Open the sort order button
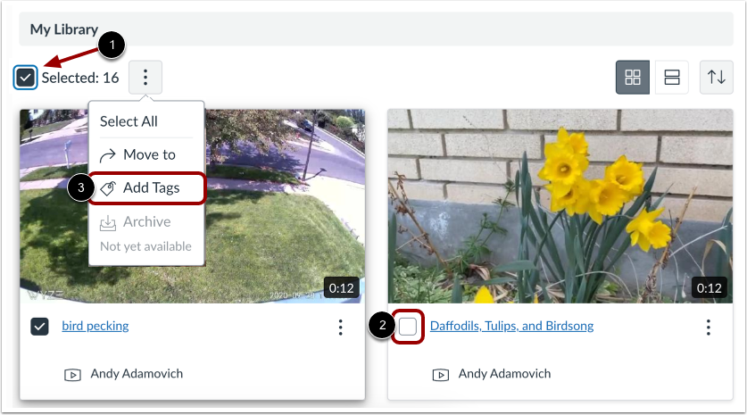This screenshot has width=747, height=415. 716,77
